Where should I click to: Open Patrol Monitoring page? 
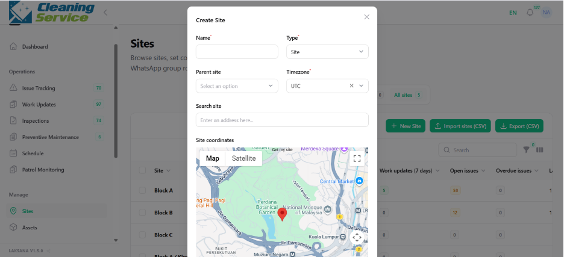[43, 170]
